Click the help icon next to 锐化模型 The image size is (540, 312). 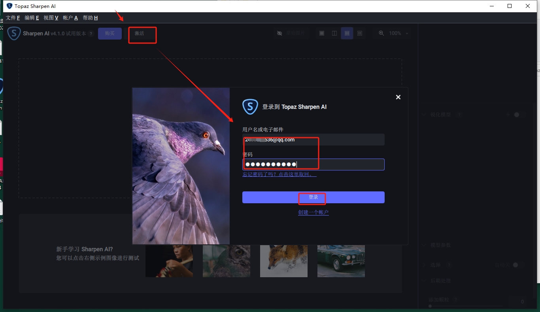[459, 115]
